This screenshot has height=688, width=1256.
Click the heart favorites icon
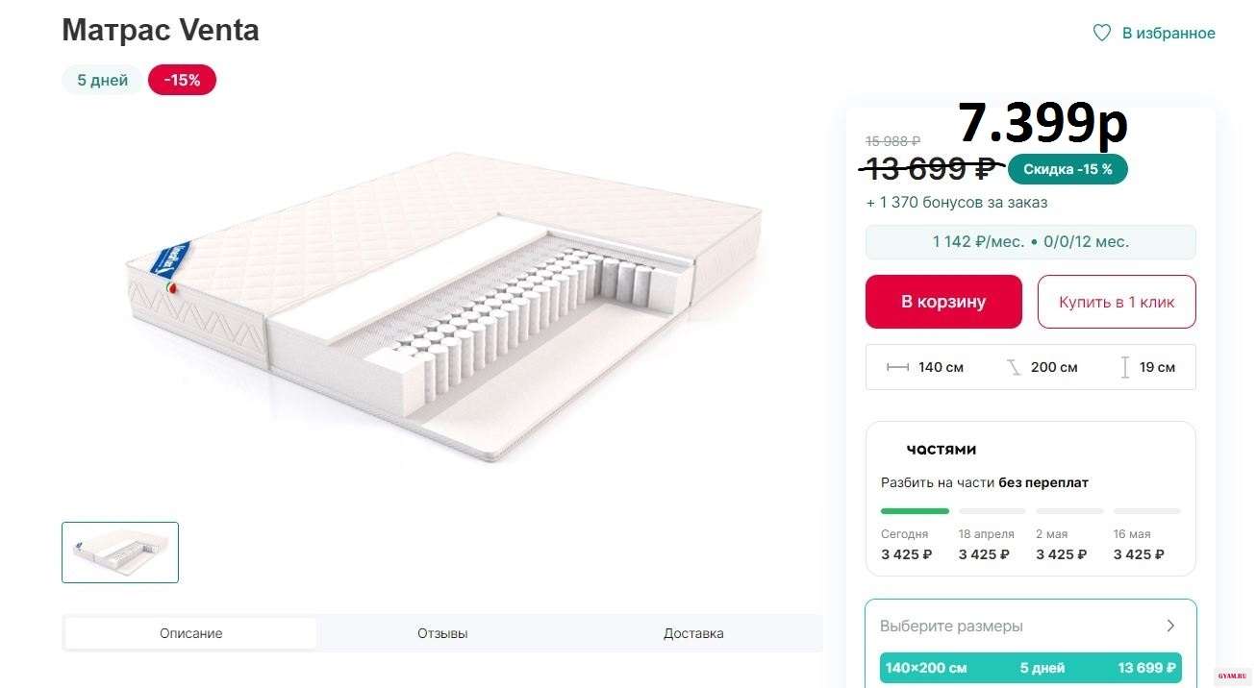point(1102,34)
